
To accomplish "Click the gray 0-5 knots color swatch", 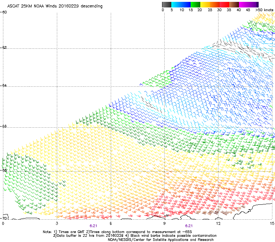I will click(x=166, y=4).
